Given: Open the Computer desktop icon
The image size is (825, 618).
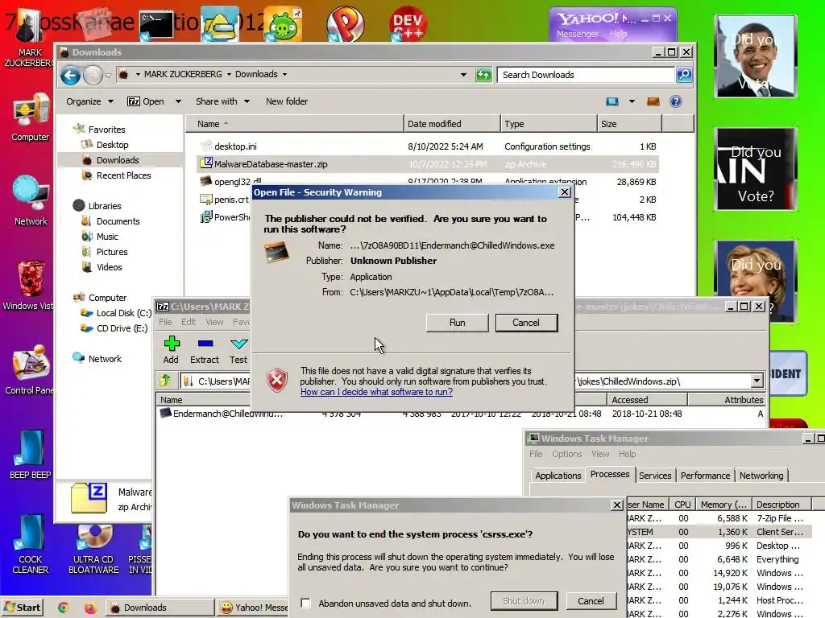Looking at the screenshot, I should click(x=30, y=118).
